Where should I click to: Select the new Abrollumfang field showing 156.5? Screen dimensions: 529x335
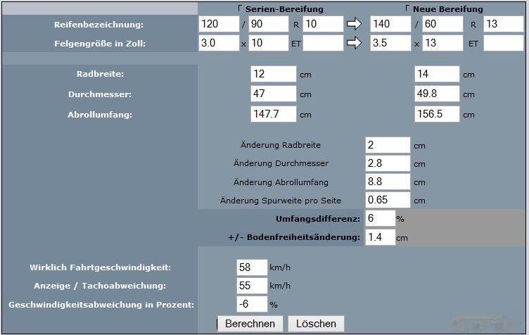[x=437, y=114]
